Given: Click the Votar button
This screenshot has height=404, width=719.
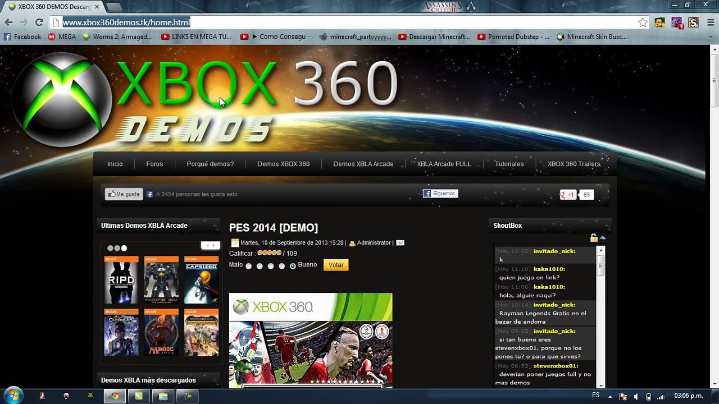Looking at the screenshot, I should [x=336, y=265].
